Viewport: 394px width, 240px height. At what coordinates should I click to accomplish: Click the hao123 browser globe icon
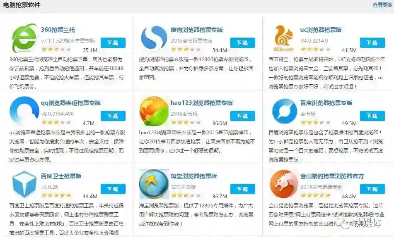pyautogui.click(x=154, y=111)
